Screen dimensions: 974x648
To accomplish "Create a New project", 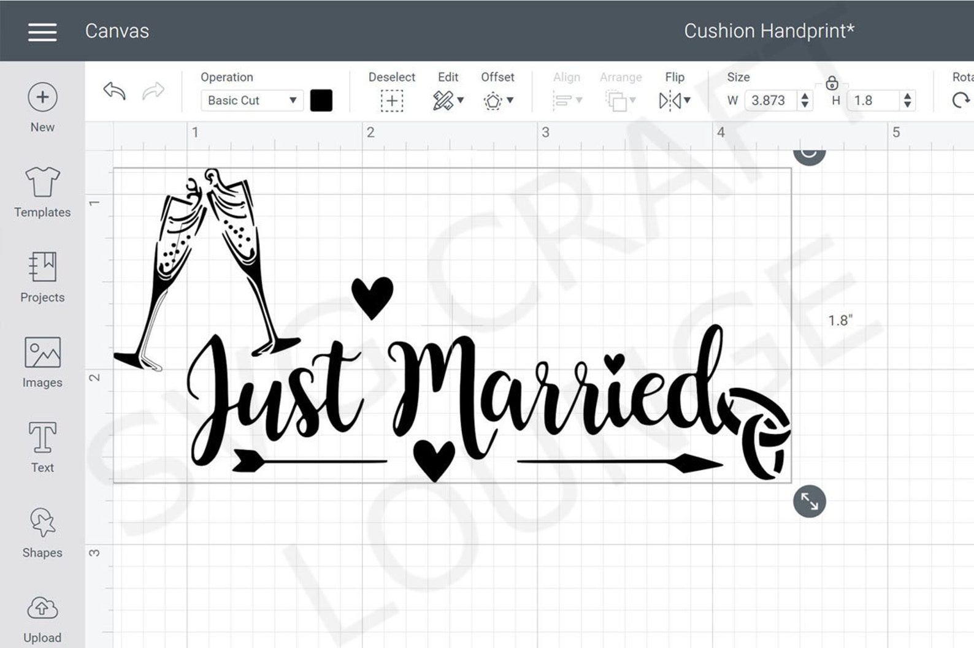I will click(x=42, y=107).
